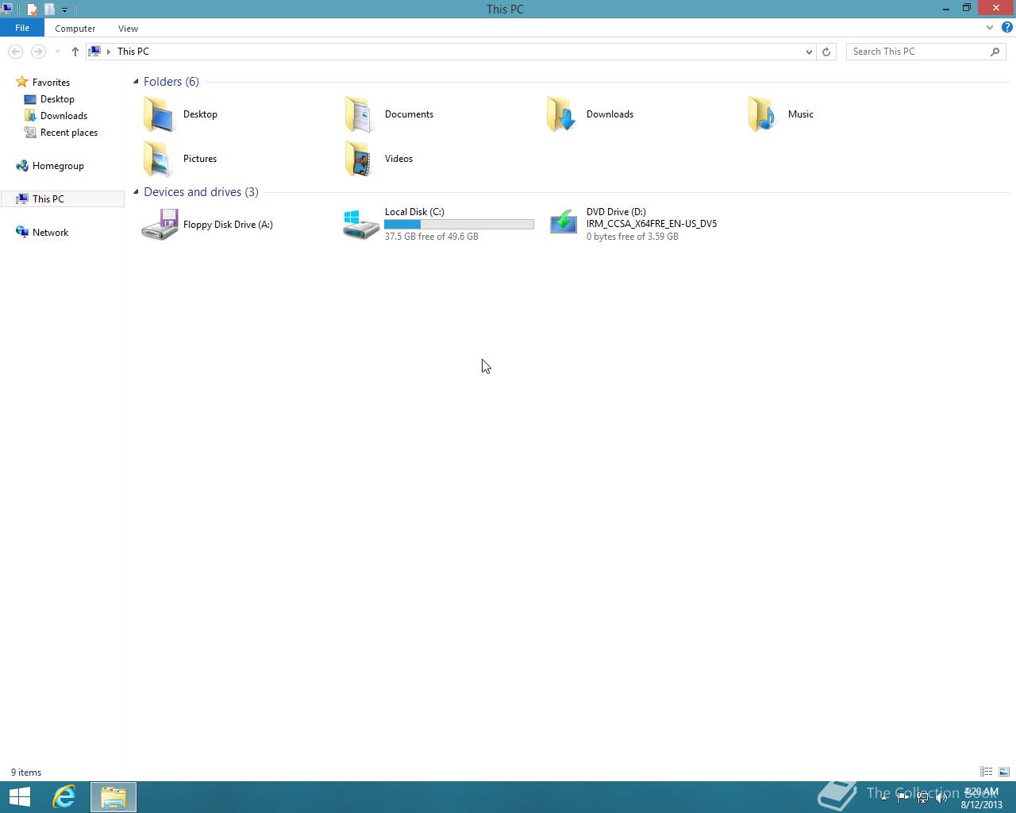Open Explorer help question mark
Viewport: 1016px width, 813px height.
[x=1007, y=28]
